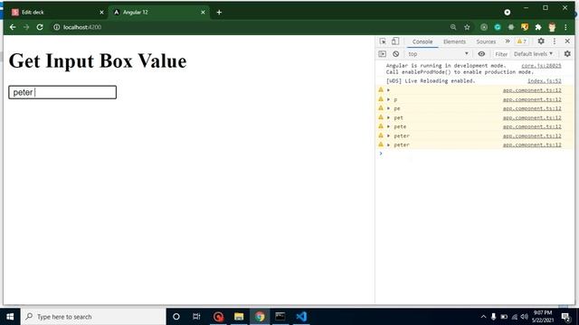Viewport: 579px width, 325px height.
Task: Expand the 'pete' console log entry
Action: click(388, 126)
